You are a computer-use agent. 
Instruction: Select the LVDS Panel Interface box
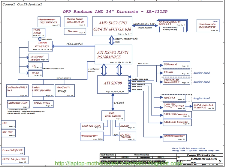39,58
